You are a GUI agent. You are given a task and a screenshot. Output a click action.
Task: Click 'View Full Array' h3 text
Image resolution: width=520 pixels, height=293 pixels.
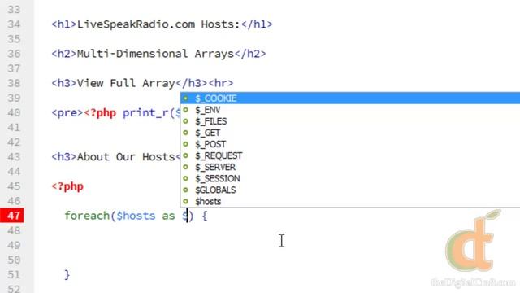click(126, 83)
